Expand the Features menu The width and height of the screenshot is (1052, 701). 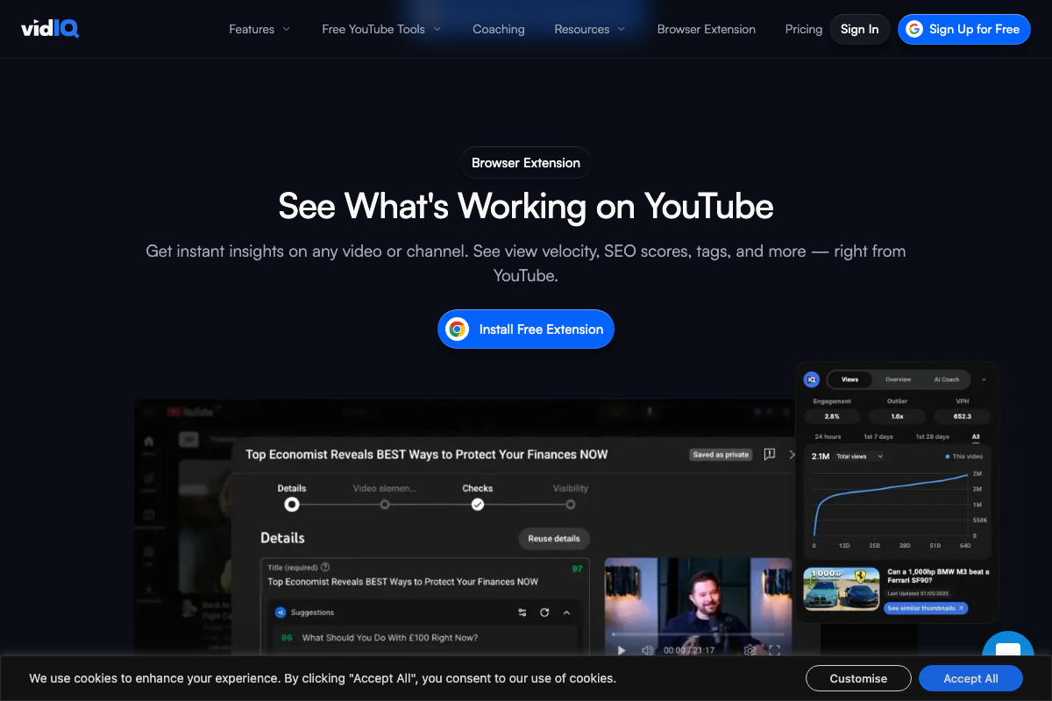(x=259, y=29)
